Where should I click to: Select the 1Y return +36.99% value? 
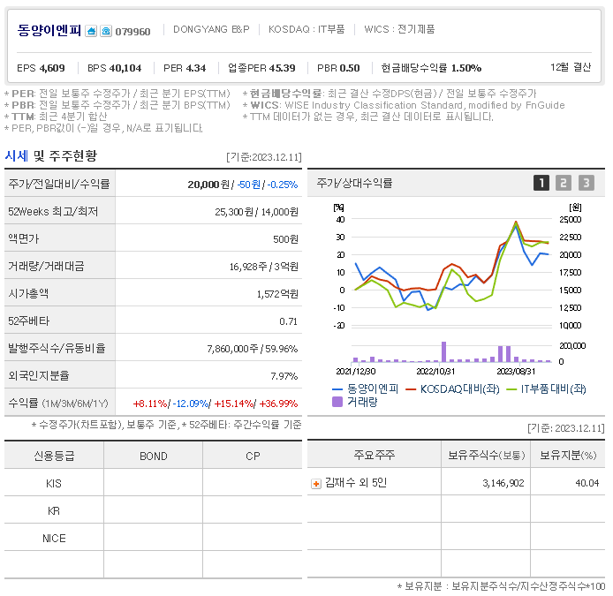pos(278,404)
